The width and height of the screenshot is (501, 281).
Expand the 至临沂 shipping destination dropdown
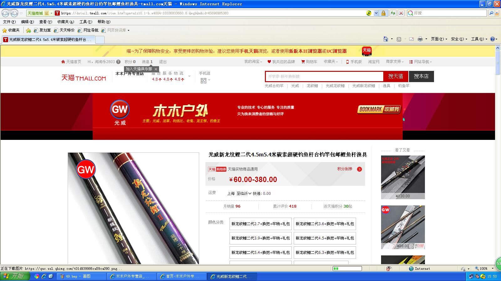pyautogui.click(x=244, y=194)
